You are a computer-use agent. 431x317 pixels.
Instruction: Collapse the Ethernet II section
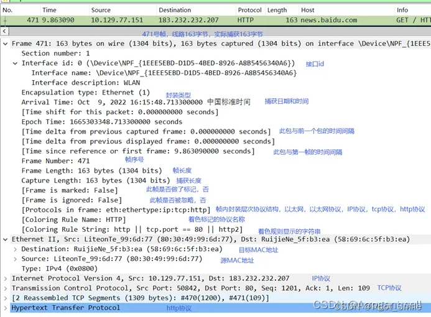(x=6, y=239)
